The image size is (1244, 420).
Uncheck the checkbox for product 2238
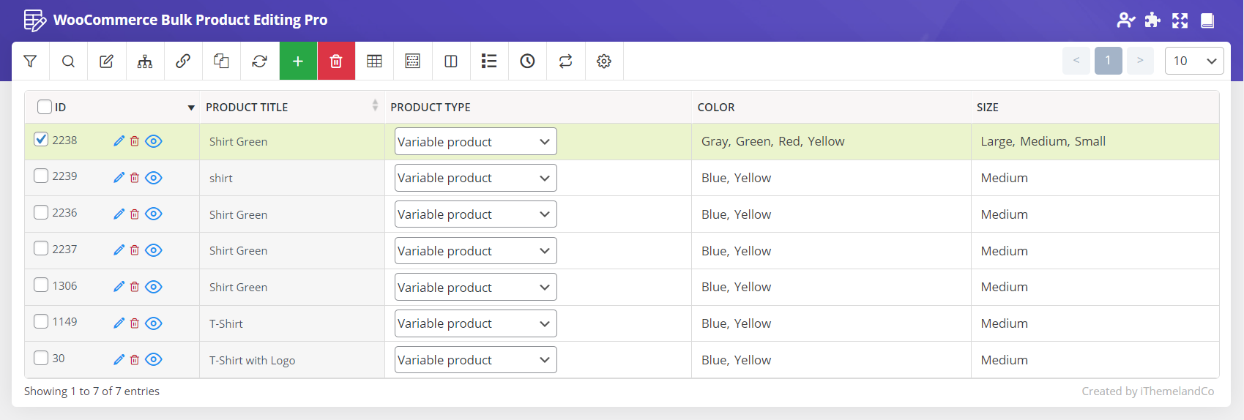click(42, 139)
